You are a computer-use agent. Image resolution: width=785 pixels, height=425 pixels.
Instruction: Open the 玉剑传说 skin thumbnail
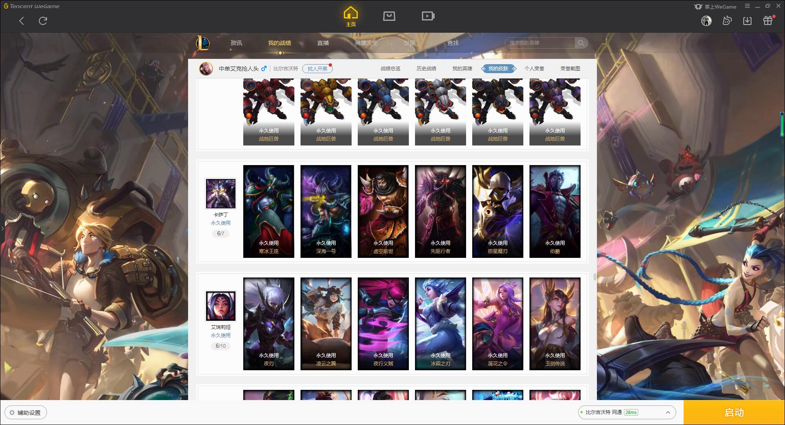(555, 324)
